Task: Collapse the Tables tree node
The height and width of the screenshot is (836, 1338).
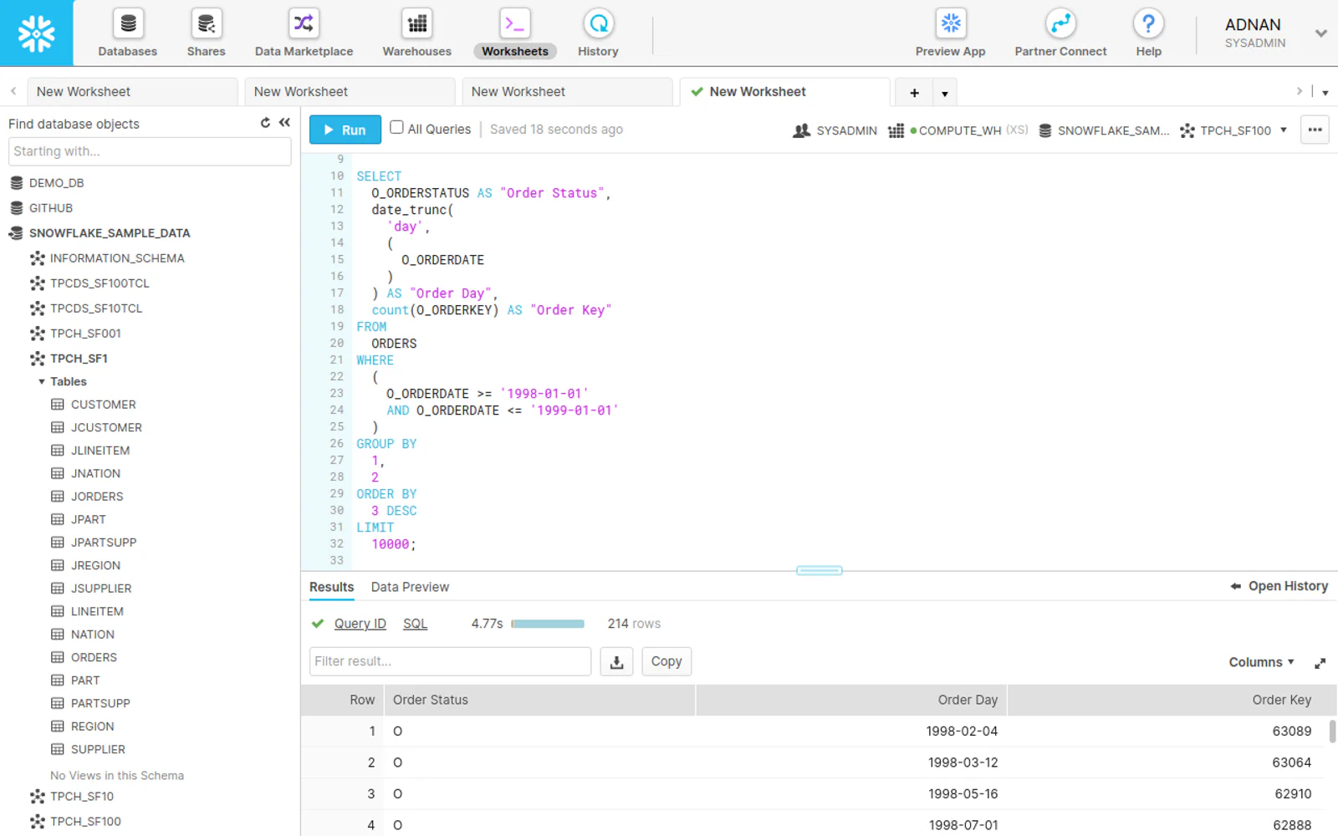Action: 41,382
